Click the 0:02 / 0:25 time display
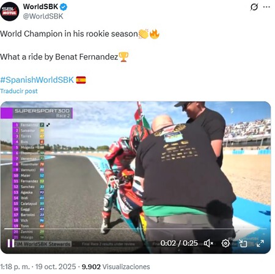The height and width of the screenshot is (274, 275). (x=179, y=243)
